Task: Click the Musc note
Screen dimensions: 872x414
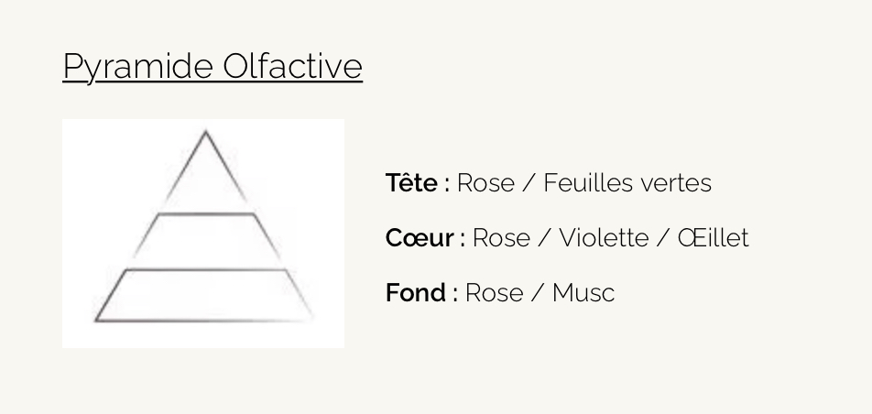Action: click(x=583, y=293)
